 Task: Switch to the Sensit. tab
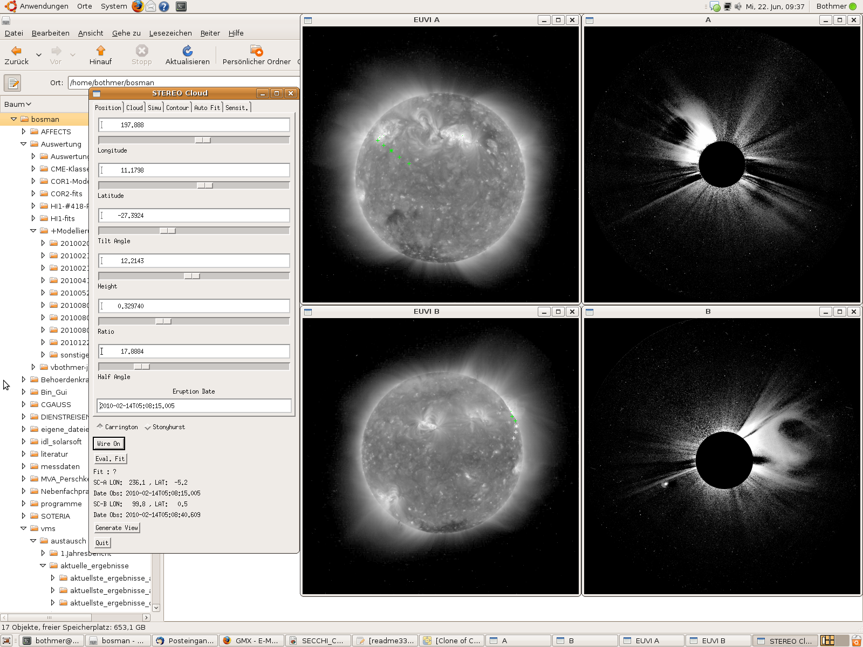(237, 108)
